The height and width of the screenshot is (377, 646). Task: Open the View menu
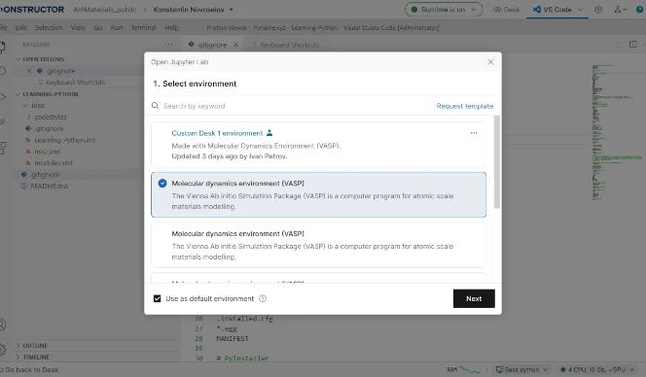[78, 27]
